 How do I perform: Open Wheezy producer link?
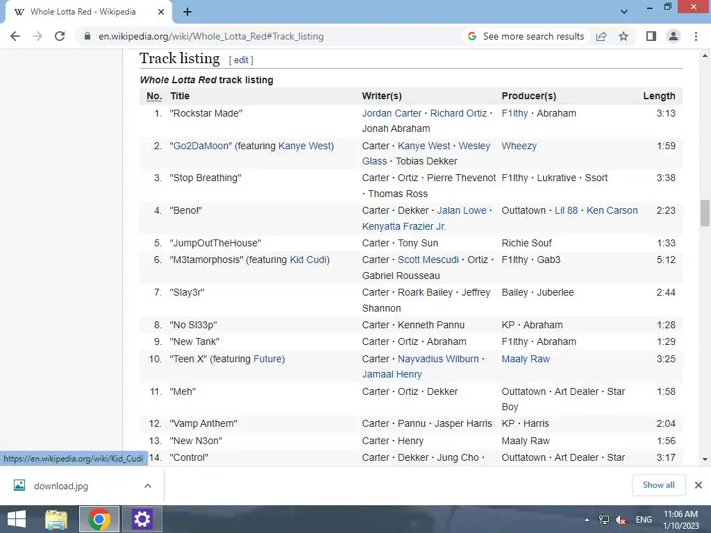[519, 146]
